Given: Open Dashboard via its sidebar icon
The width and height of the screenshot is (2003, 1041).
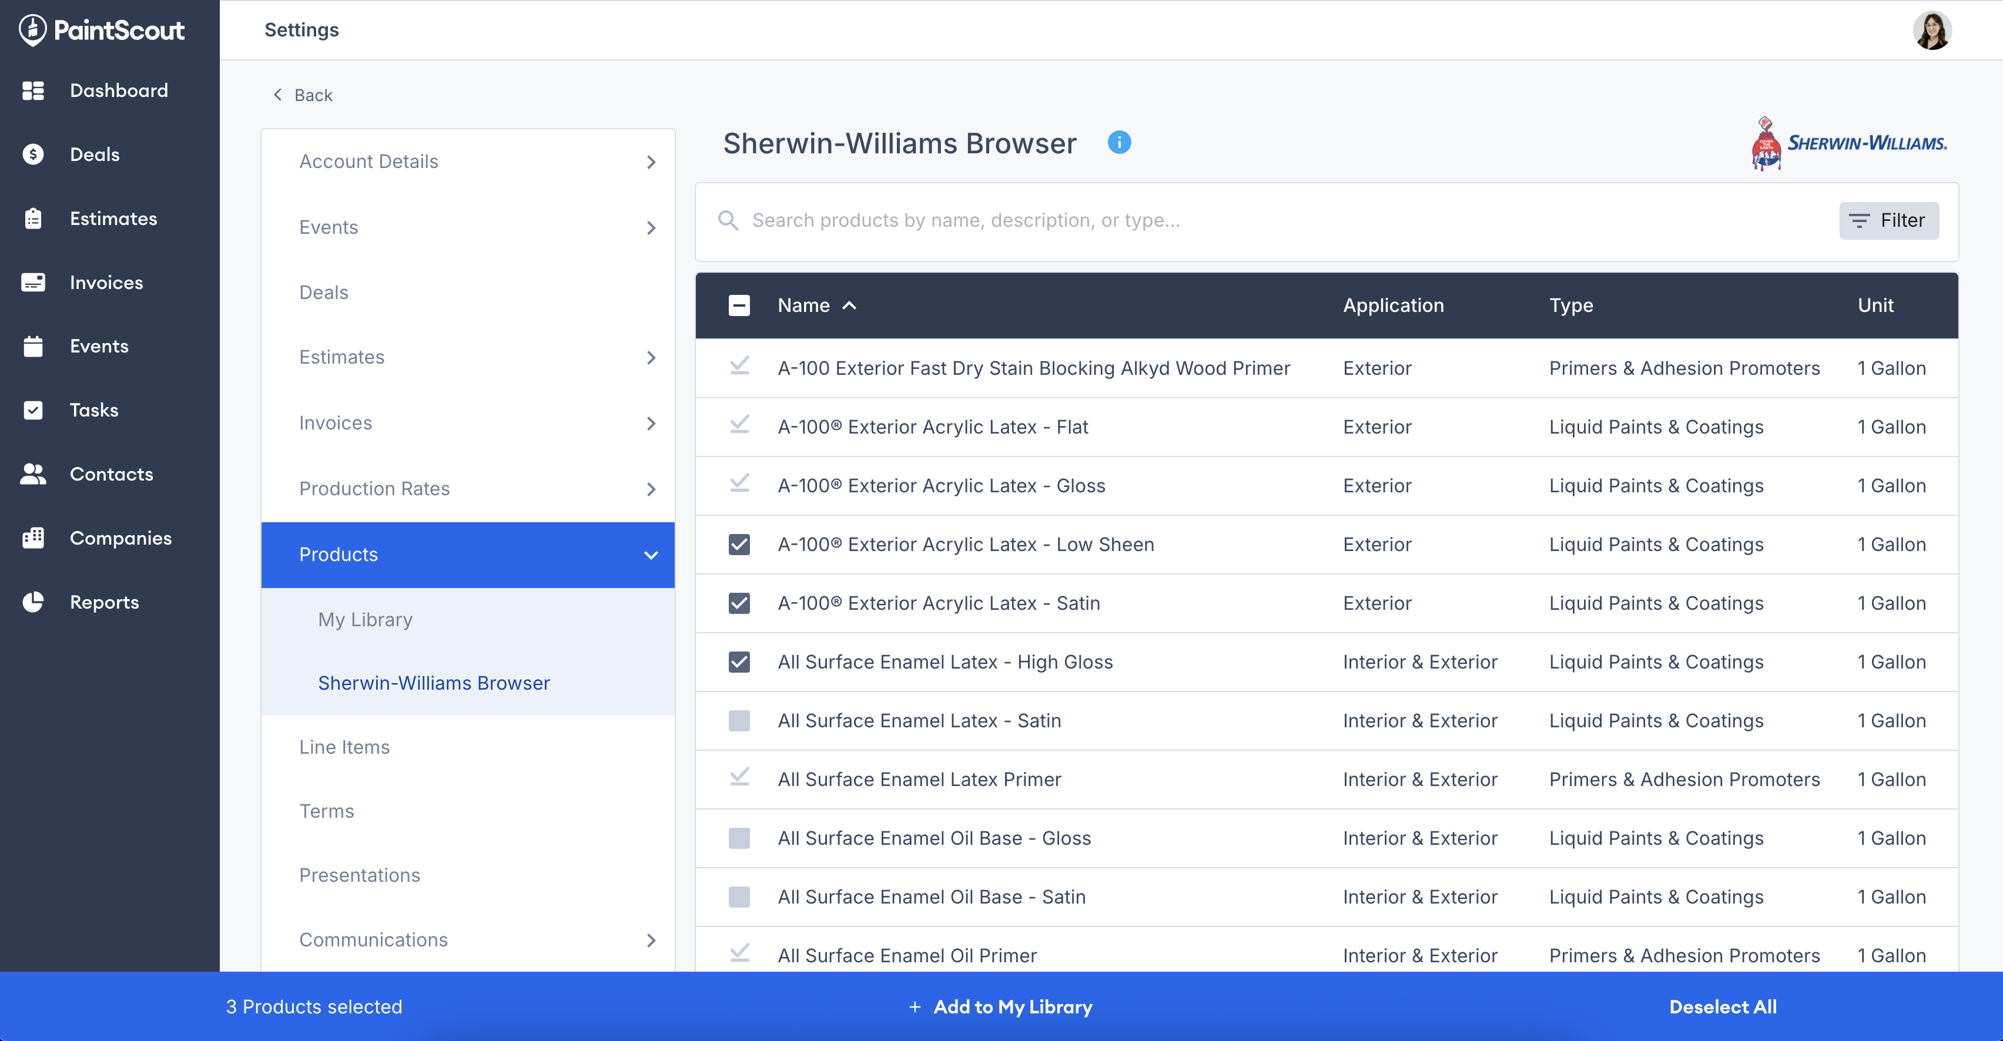Looking at the screenshot, I should point(34,91).
